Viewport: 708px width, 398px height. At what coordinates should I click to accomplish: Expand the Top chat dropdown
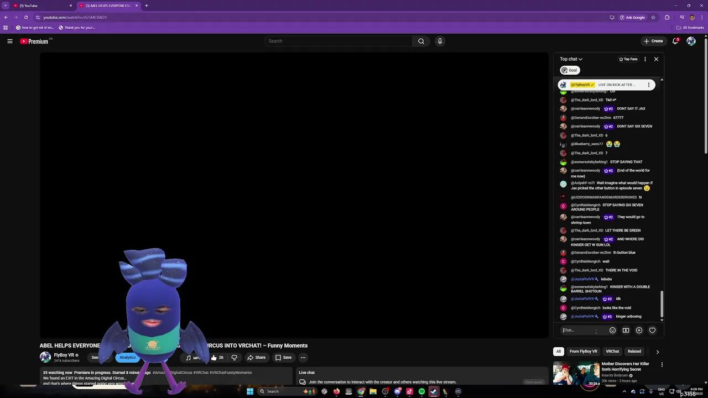click(x=571, y=59)
